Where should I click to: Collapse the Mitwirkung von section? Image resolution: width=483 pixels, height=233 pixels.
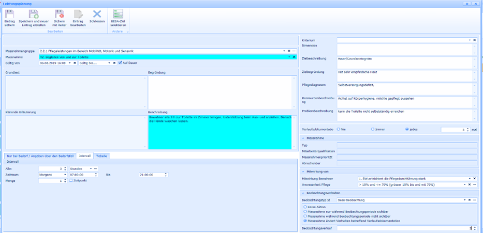coord(303,170)
